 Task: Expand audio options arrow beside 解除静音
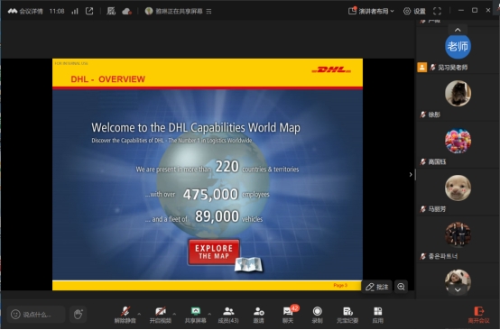click(139, 314)
